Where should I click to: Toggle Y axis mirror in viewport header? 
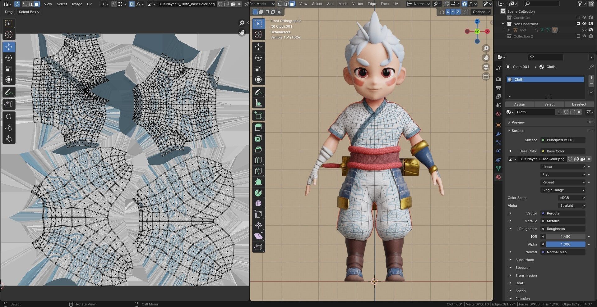point(453,12)
